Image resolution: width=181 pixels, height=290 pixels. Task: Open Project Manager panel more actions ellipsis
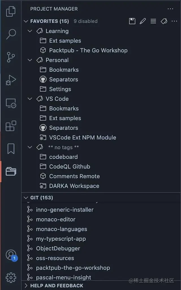pos(170,9)
